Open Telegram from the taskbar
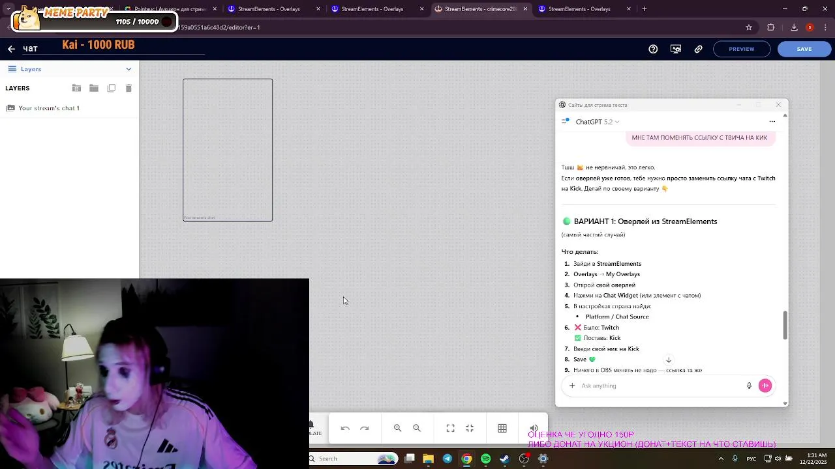This screenshot has width=835, height=469. tap(448, 459)
